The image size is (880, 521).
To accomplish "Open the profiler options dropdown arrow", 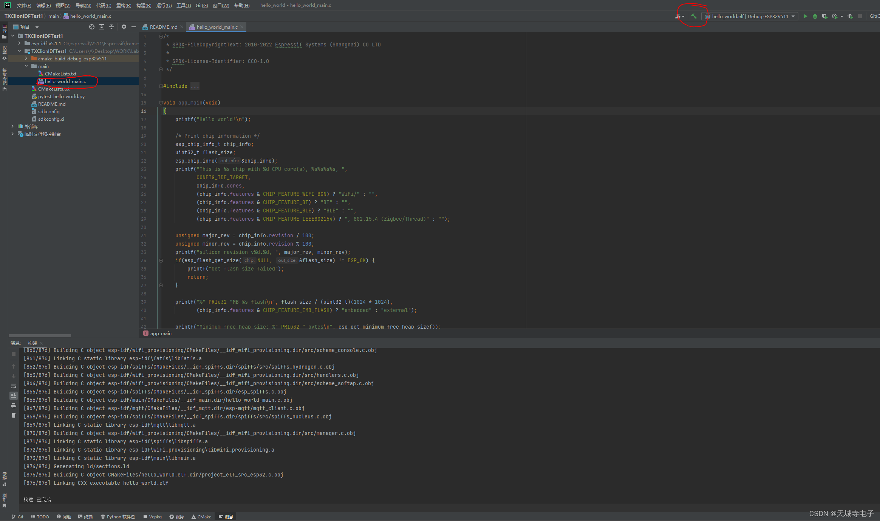I will (x=842, y=17).
